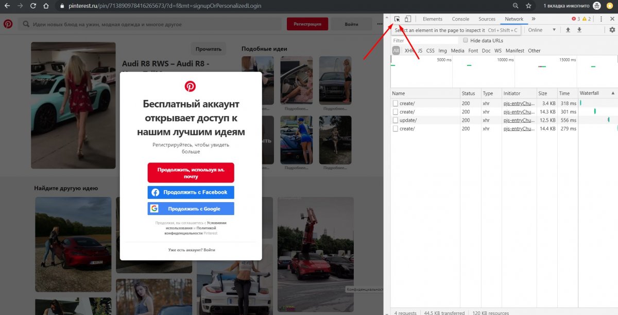This screenshot has height=315, width=618.
Task: Switch to the Elements tab
Action: (433, 19)
